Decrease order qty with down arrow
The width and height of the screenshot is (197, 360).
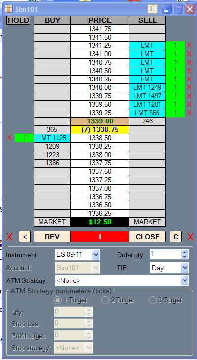click(184, 257)
